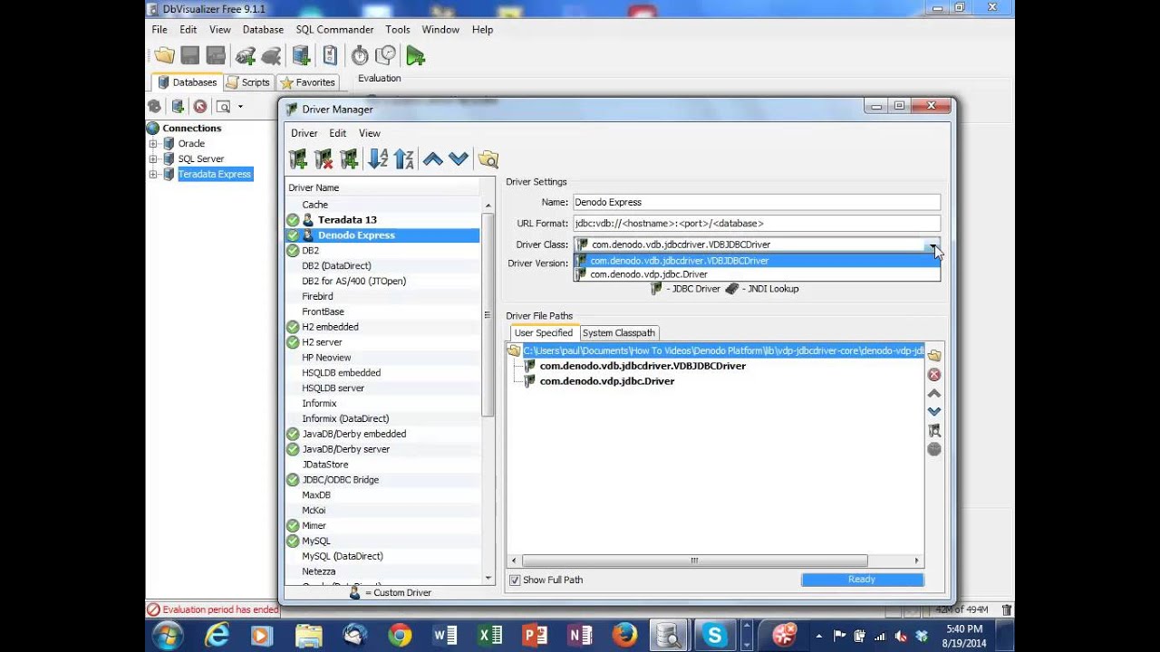The width and height of the screenshot is (1160, 652).
Task: Click the Windows Start button
Action: point(169,636)
